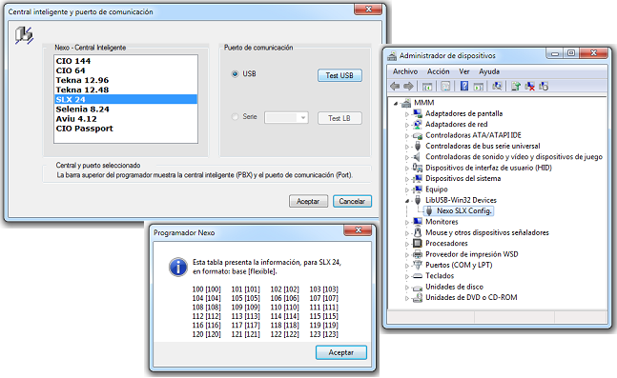Select Tekna 12.96 in central list
Image resolution: width=617 pixels, height=378 pixels.
pyautogui.click(x=126, y=80)
